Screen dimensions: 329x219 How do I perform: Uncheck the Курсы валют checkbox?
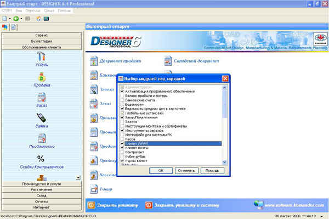122,161
